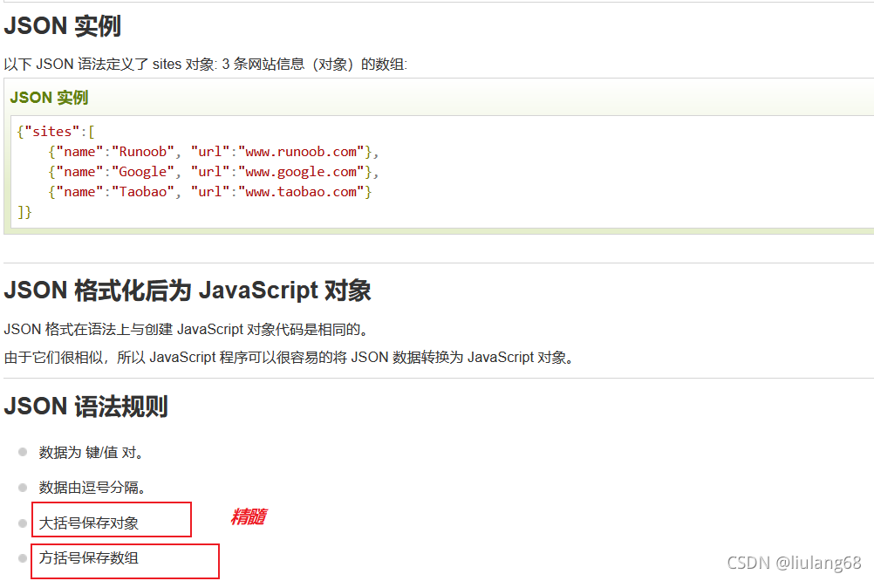Click the list item "方括号保存数组"

coord(89,557)
